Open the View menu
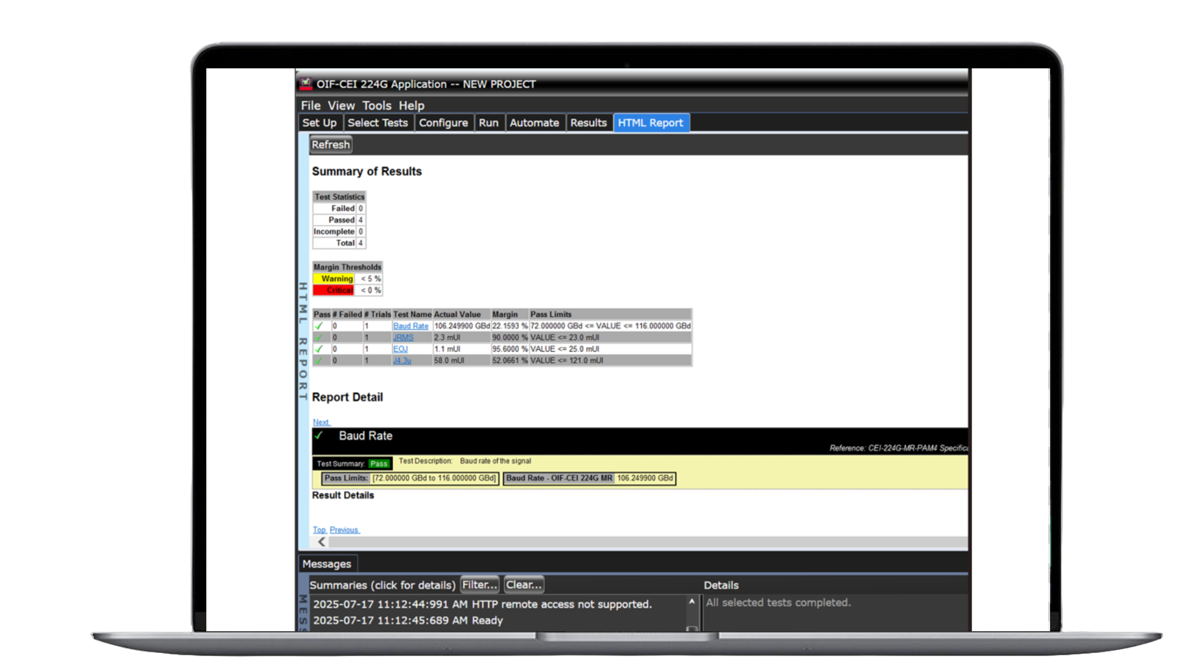Image resolution: width=1193 pixels, height=671 pixels. pos(341,106)
